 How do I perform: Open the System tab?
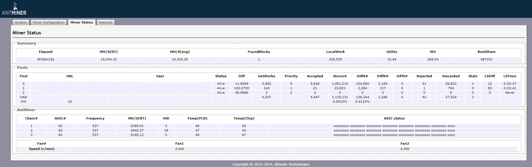tap(21, 22)
